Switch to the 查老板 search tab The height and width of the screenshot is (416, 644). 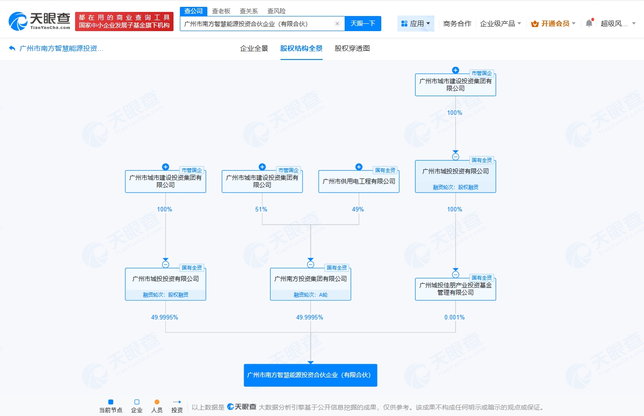tap(222, 11)
